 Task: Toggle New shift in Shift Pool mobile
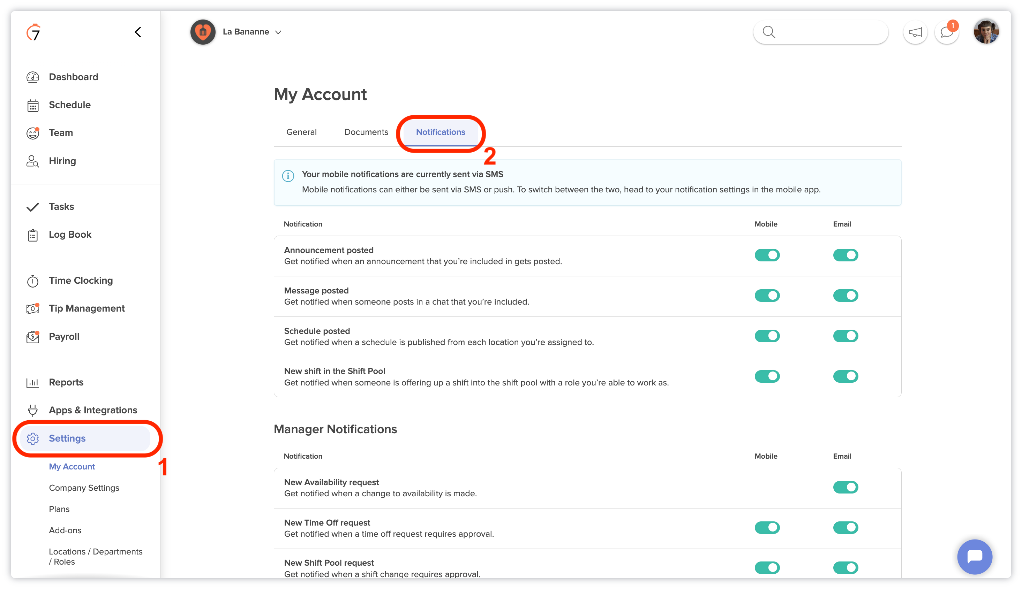coord(767,376)
